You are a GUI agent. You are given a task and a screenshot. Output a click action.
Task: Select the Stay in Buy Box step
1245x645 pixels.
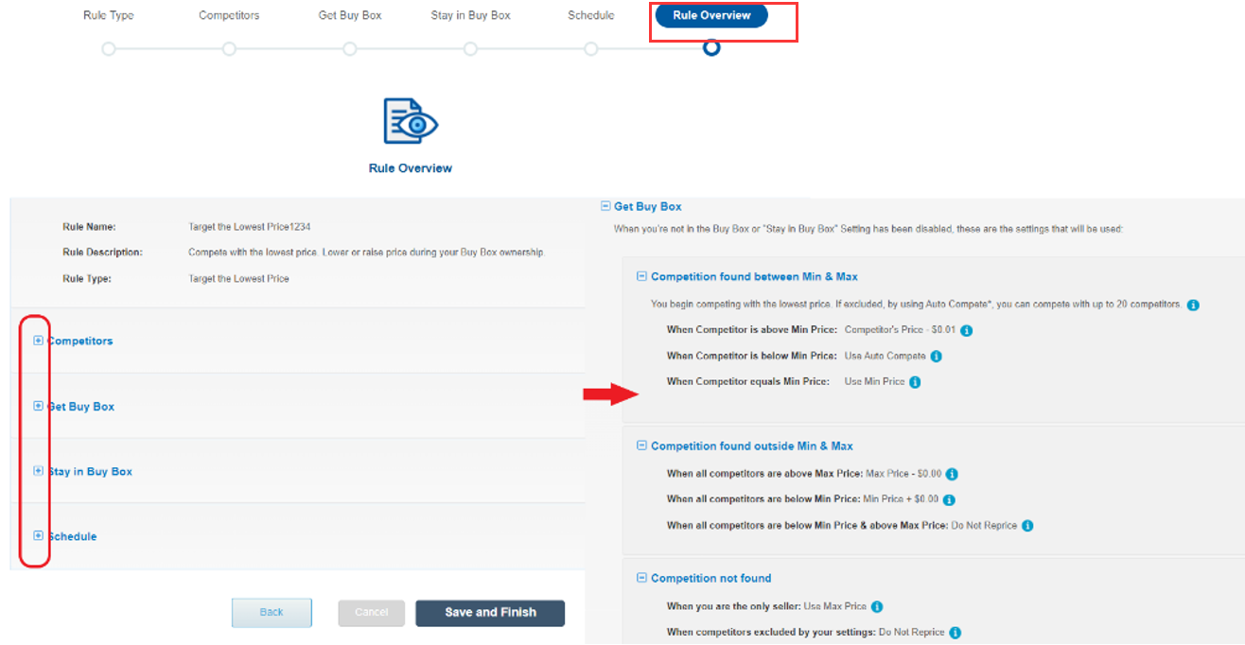470,15
